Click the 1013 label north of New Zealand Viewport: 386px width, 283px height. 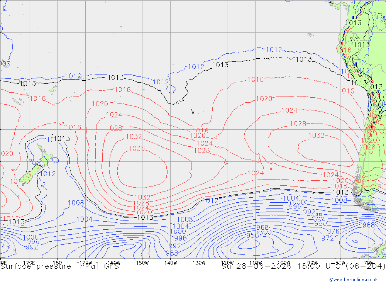[62, 139]
